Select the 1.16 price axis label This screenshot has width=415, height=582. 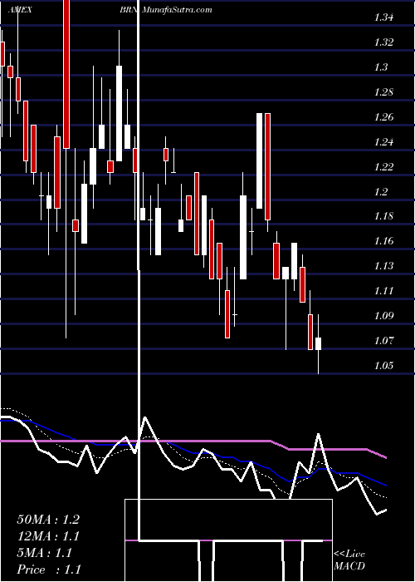(383, 241)
